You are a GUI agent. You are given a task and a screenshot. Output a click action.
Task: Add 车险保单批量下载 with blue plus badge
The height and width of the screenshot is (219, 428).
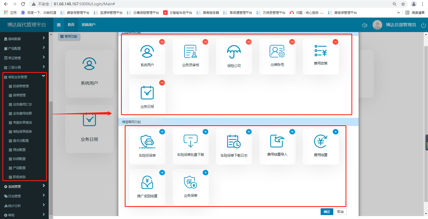click(x=206, y=132)
